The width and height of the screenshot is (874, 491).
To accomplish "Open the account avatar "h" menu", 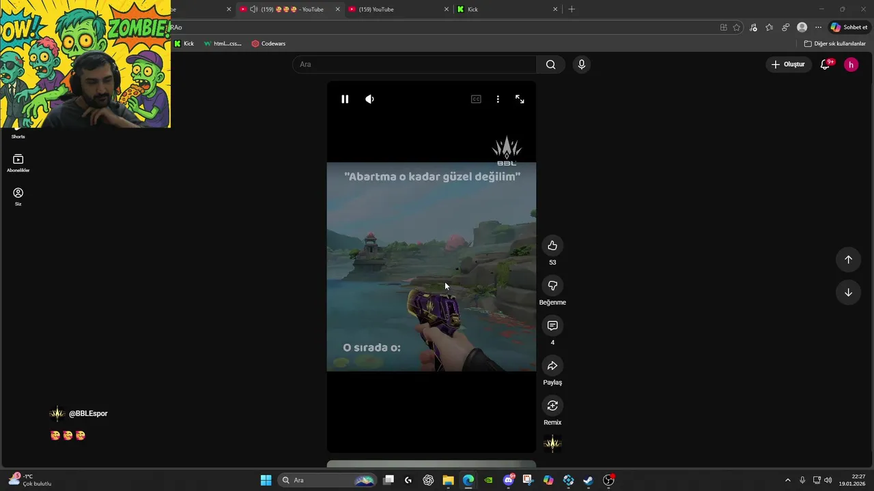I will point(851,64).
